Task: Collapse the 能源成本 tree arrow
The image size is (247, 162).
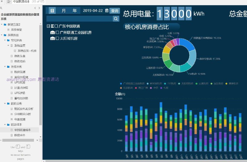Action: pyautogui.click(x=5, y=125)
